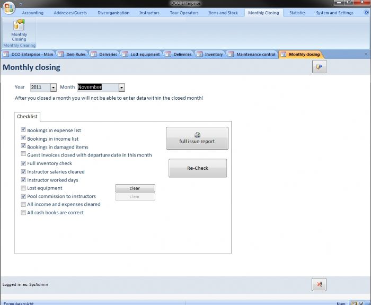The width and height of the screenshot is (371, 305).
Task: Click the printer icon on full issue report
Action: point(197,135)
